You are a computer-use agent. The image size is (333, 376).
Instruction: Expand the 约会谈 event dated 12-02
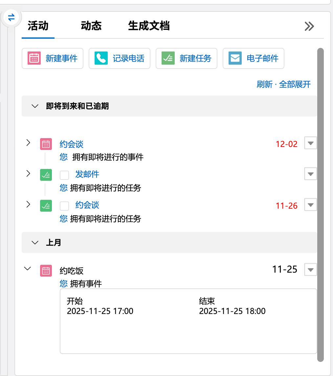coord(28,143)
